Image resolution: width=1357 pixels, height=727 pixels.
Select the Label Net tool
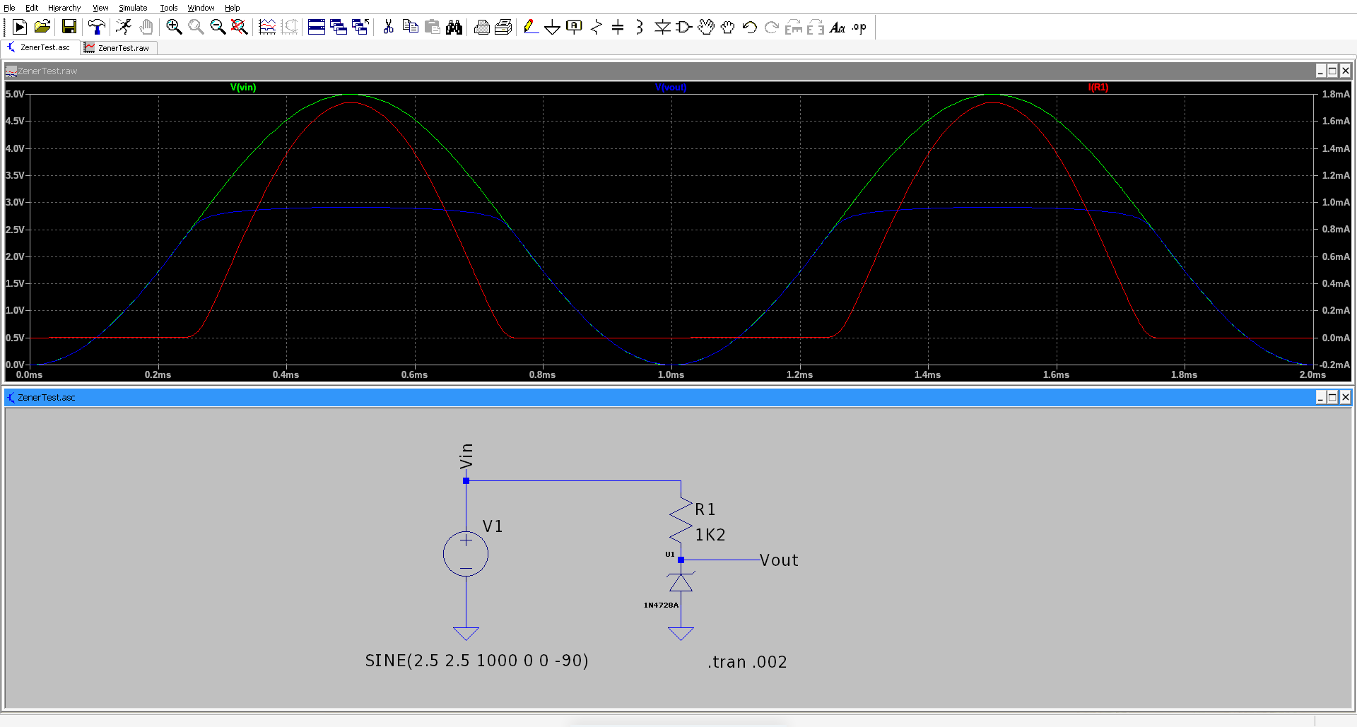tap(575, 27)
